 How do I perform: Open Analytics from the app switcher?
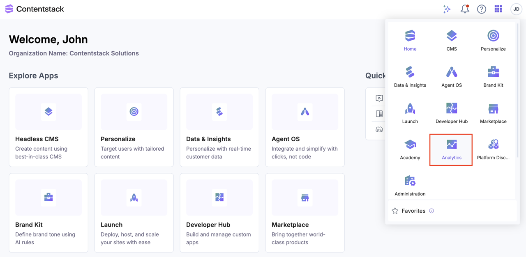coord(451,149)
